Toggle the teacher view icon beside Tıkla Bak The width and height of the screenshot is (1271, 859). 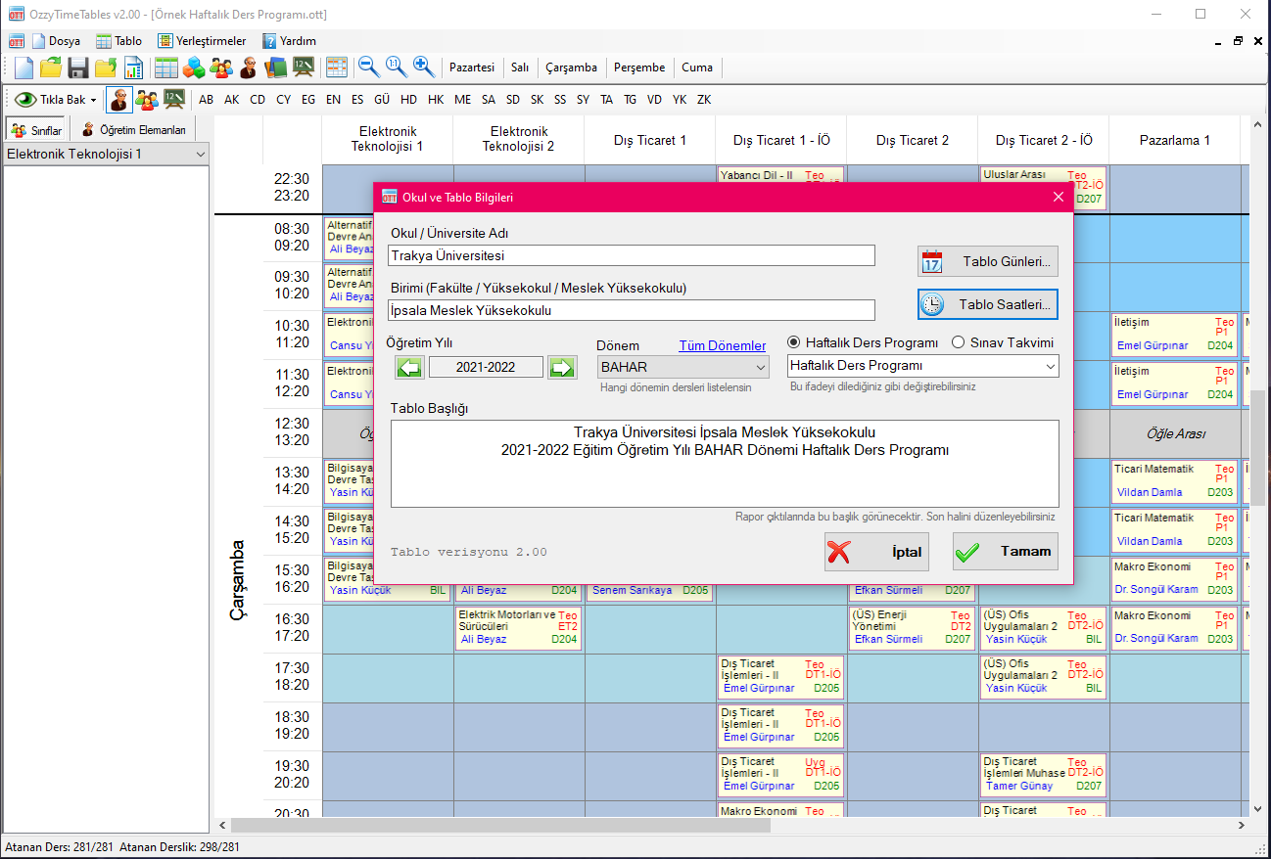point(118,99)
